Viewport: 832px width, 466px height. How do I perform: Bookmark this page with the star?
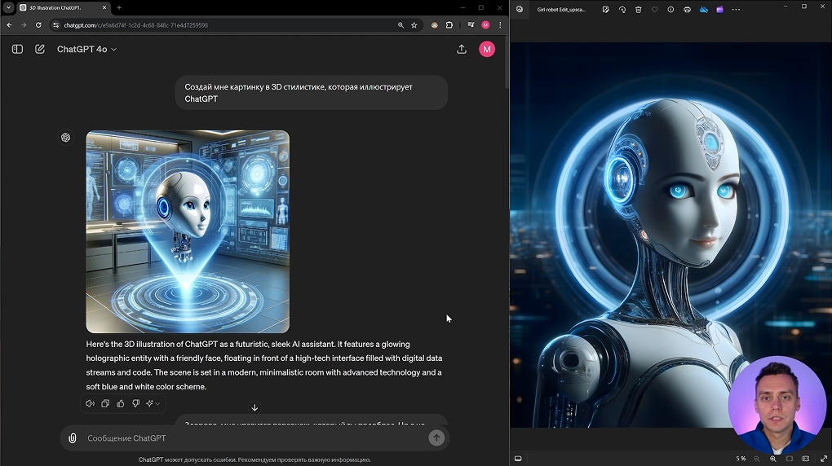click(x=414, y=25)
